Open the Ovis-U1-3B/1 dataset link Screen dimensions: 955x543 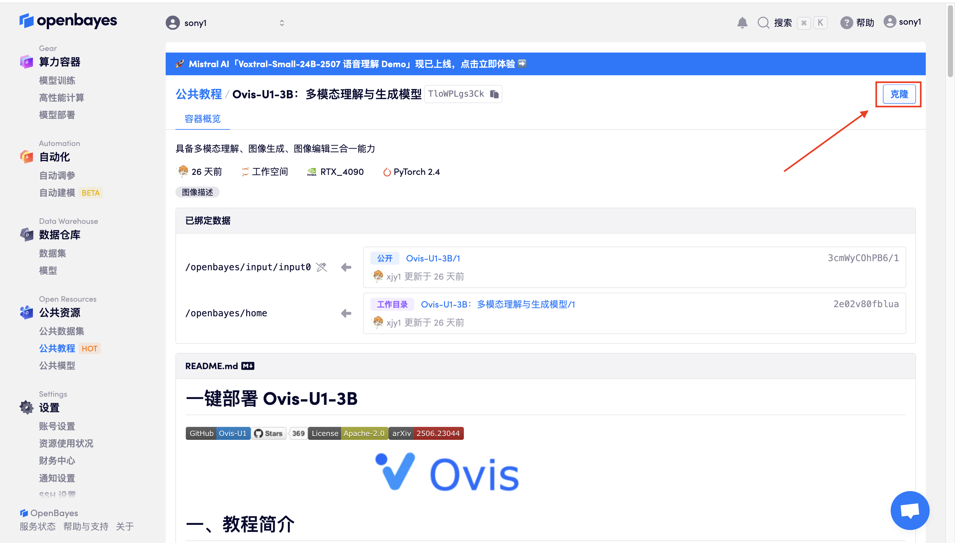433,258
